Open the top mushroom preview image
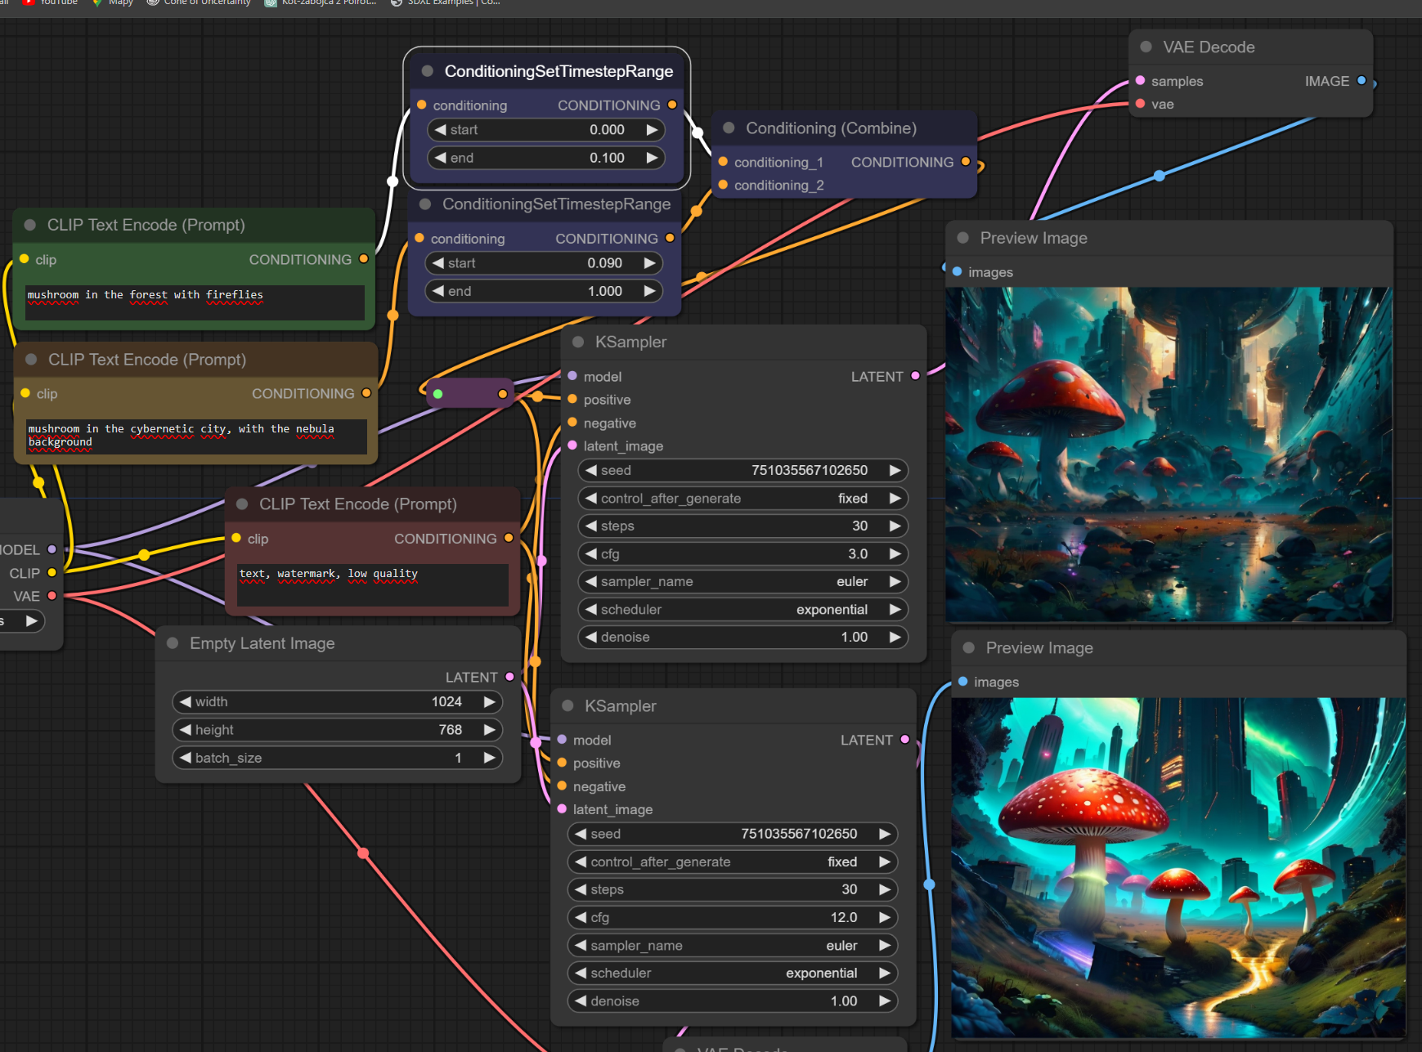The width and height of the screenshot is (1422, 1052). click(1168, 454)
